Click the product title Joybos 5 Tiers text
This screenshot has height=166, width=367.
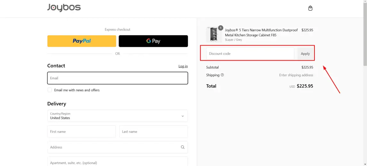[x=261, y=33]
